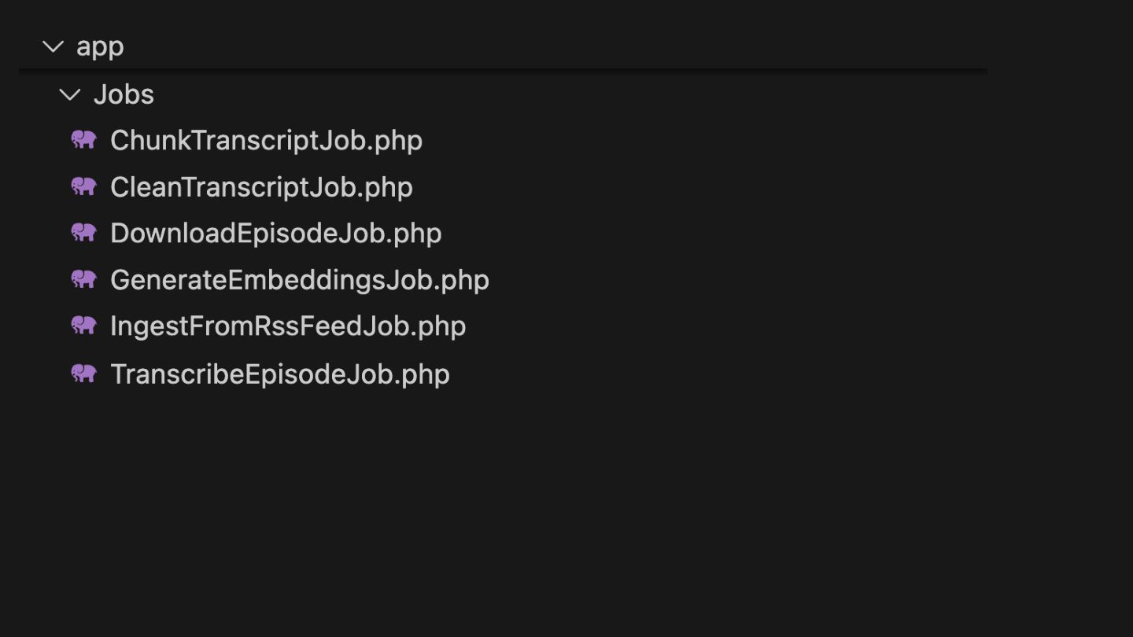This screenshot has height=637, width=1133.
Task: Click the blank header area right of app
Action: tap(551, 47)
